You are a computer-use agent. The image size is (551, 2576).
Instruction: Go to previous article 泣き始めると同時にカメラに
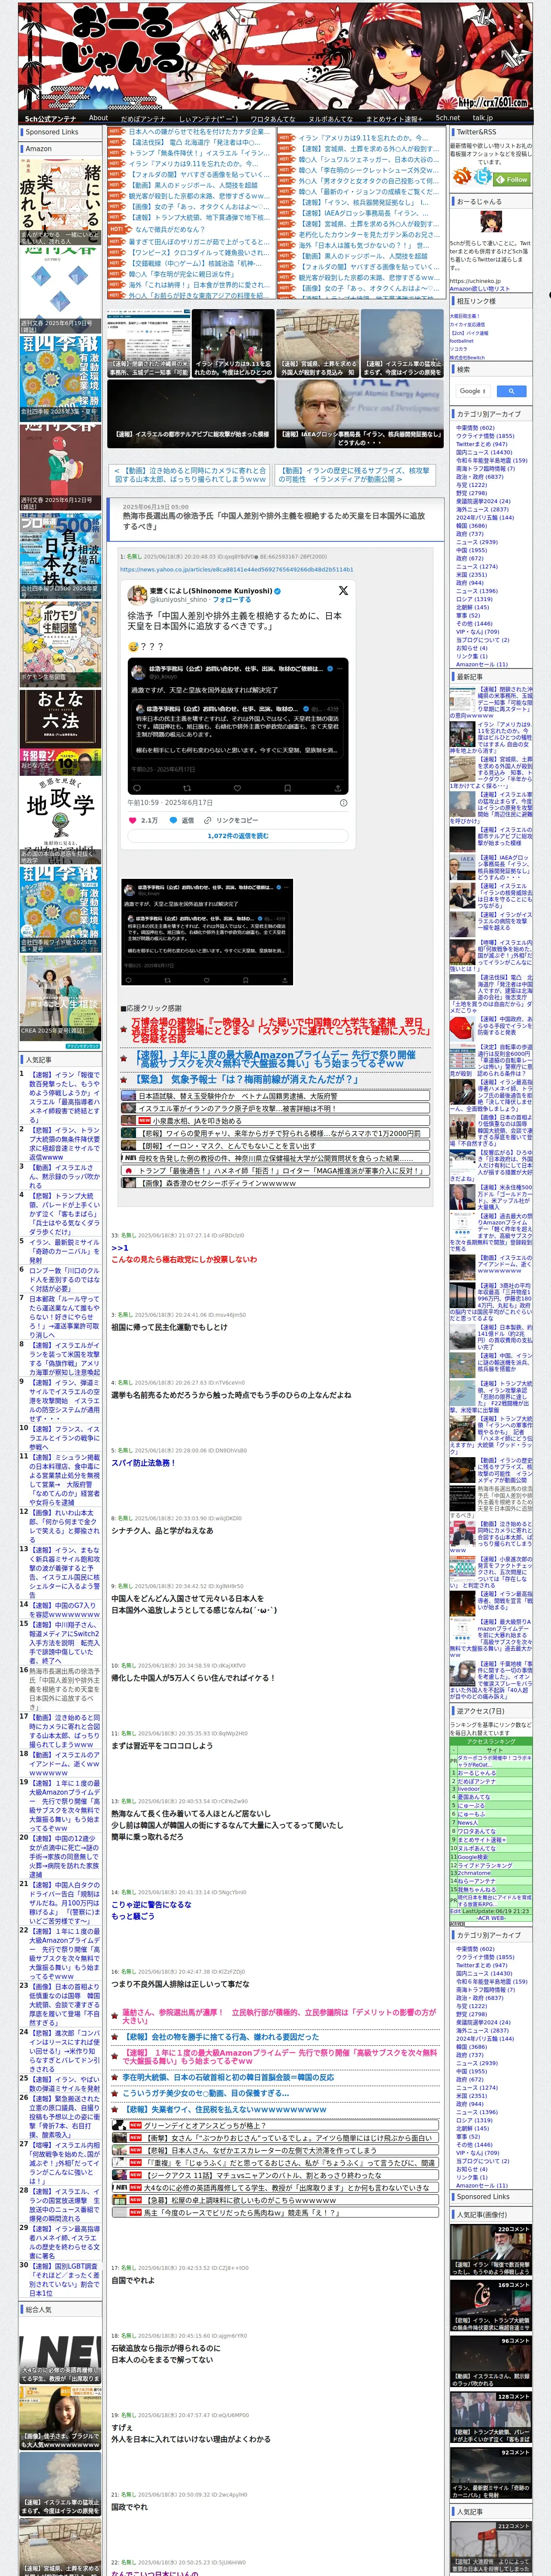point(190,475)
